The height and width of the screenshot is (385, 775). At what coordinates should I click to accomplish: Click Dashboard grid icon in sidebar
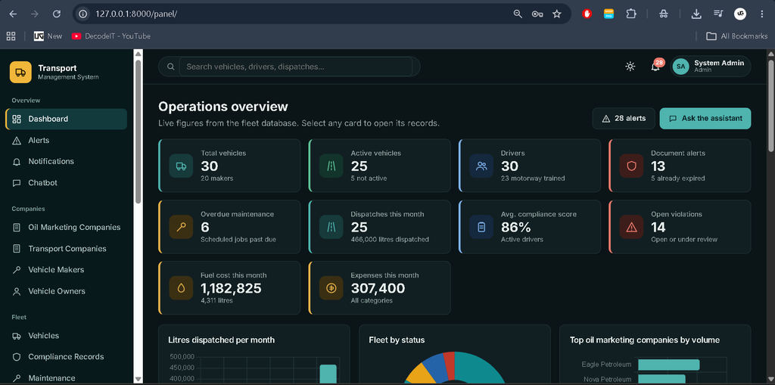[17, 119]
